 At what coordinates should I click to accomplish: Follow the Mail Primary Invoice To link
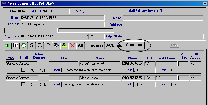(x=146, y=11)
